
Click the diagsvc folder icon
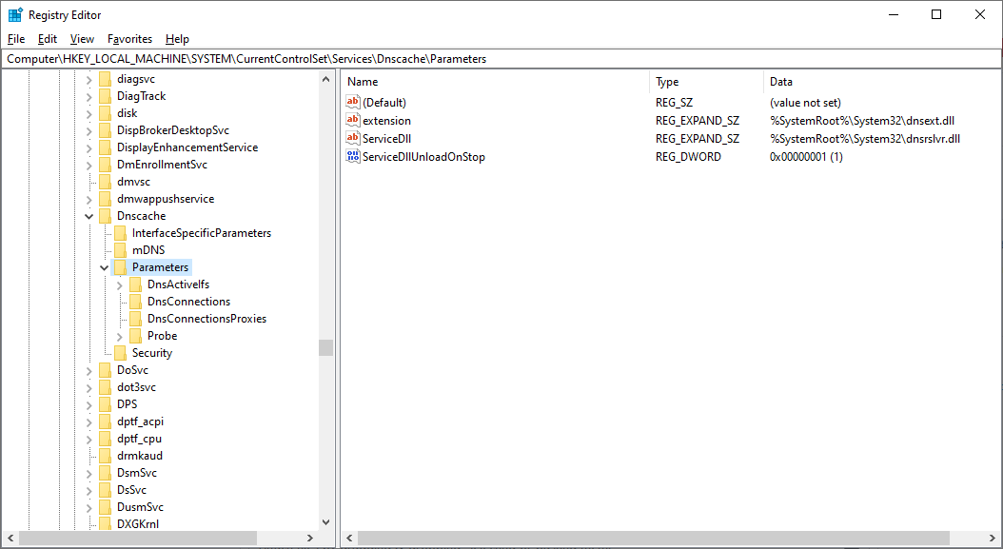pyautogui.click(x=106, y=79)
